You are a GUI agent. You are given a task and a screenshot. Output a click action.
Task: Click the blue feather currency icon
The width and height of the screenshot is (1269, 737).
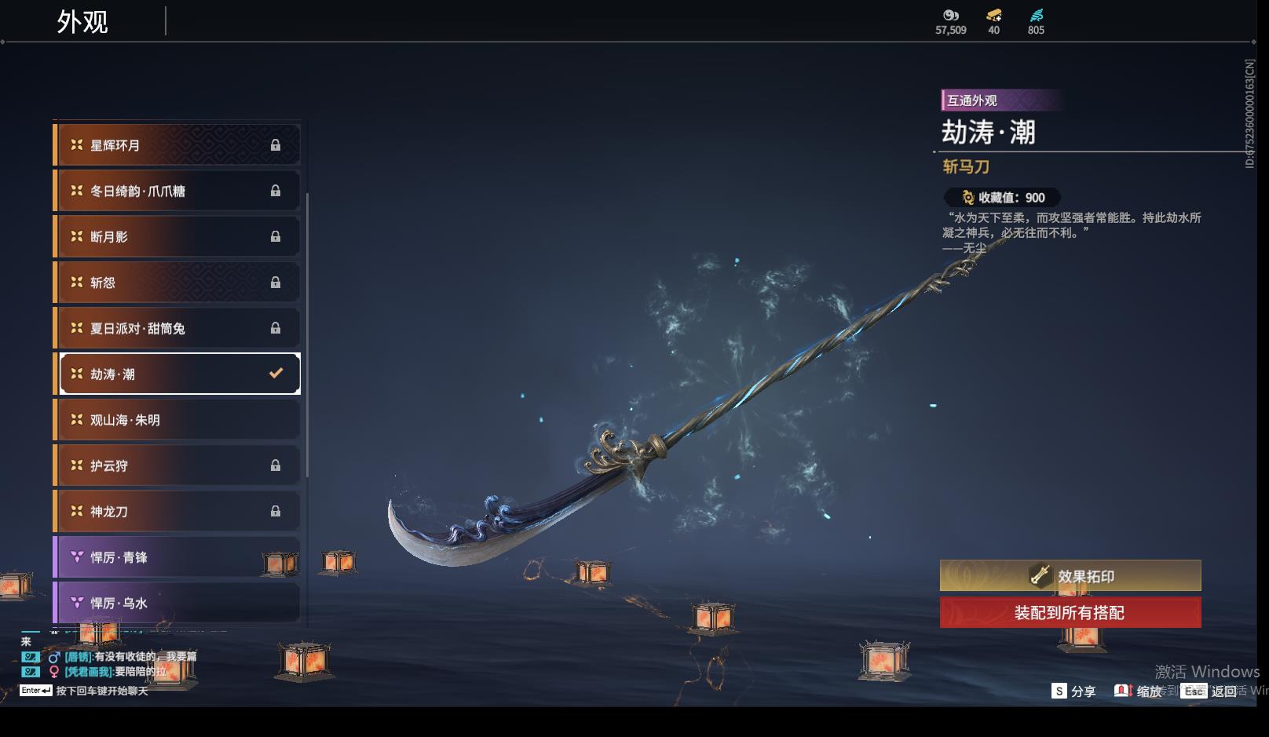[x=1037, y=15]
